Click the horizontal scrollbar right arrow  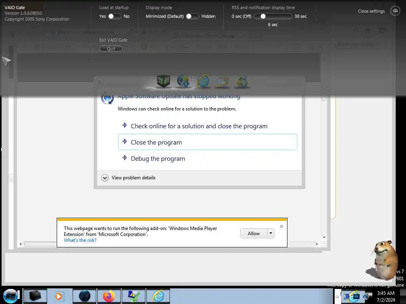317,244
